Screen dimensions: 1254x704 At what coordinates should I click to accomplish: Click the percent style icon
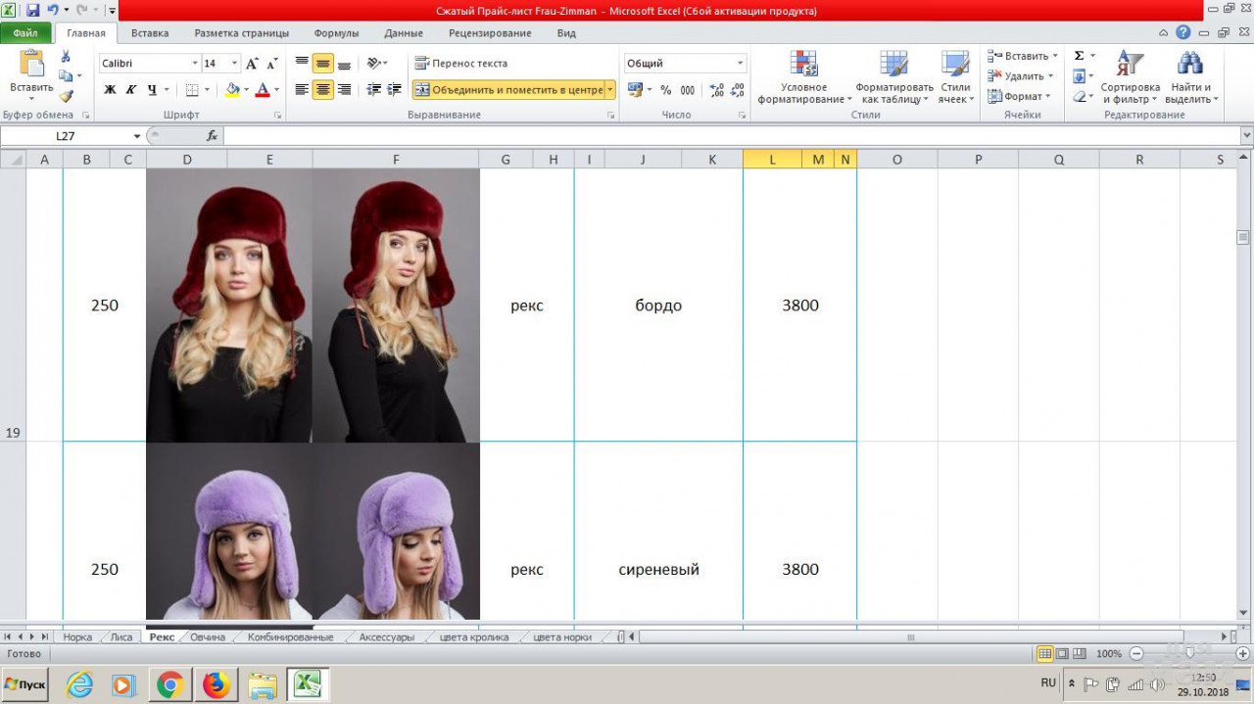coord(665,90)
